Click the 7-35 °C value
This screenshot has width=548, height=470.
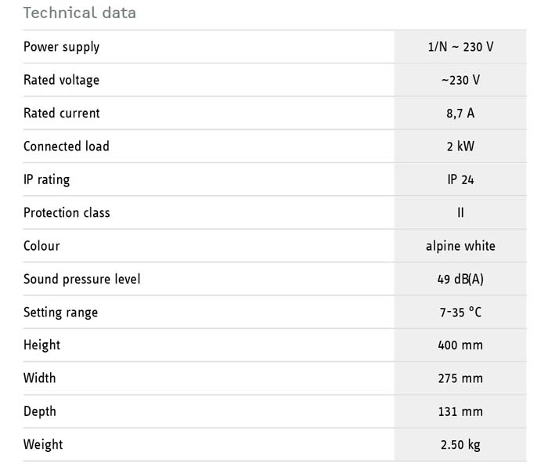[460, 313]
